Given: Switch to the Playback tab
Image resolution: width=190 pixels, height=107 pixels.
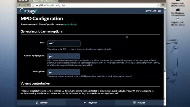Looking at the screenshot, I should tap(90, 103).
